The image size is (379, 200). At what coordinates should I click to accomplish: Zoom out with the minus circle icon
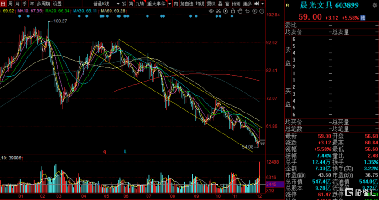click(x=262, y=11)
